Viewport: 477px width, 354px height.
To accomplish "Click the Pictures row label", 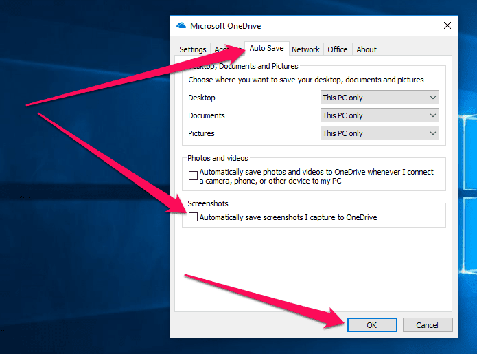I will click(x=201, y=133).
